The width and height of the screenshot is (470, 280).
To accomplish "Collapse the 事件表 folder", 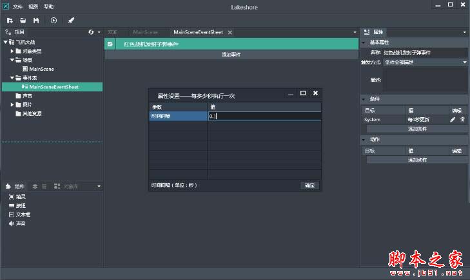I will 12,78.
